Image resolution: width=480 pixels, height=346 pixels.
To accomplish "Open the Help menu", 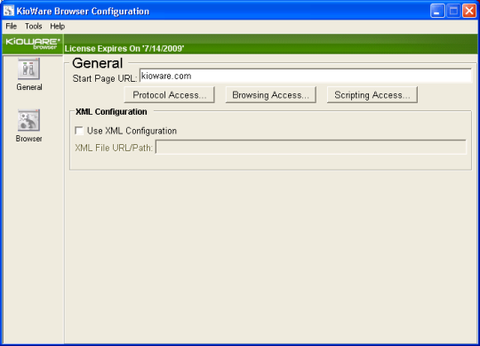I will 57,27.
